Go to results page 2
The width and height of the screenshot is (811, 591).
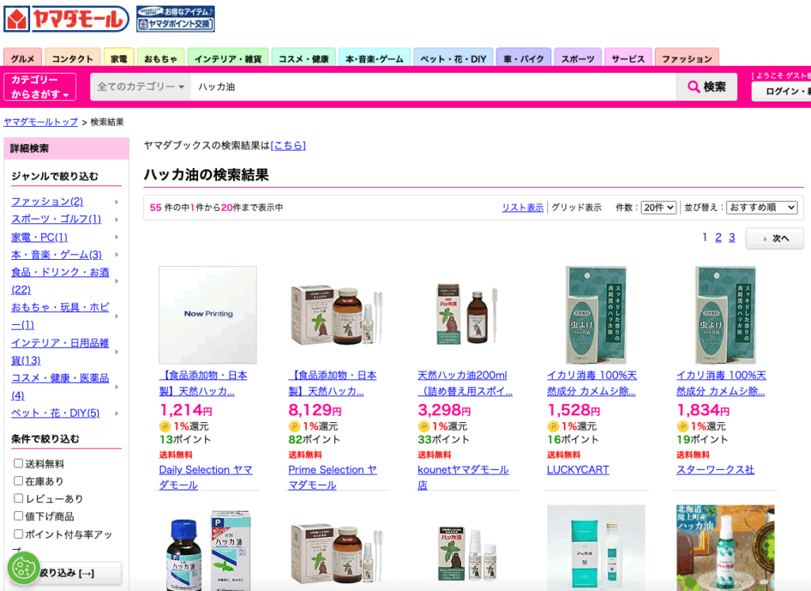[x=718, y=238]
